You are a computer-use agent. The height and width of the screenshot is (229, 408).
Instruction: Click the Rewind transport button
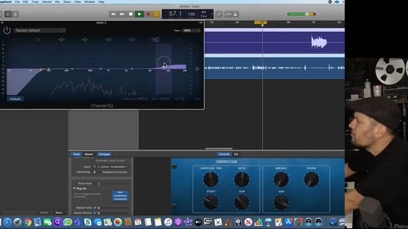pyautogui.click(x=113, y=14)
